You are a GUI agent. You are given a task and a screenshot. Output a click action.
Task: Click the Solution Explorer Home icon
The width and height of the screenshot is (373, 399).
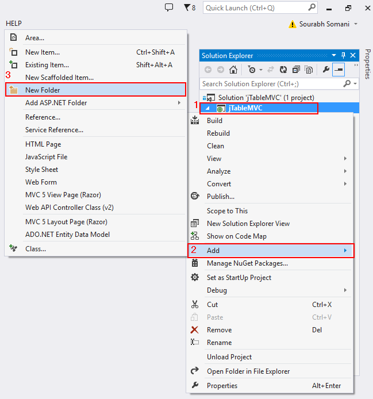click(233, 70)
